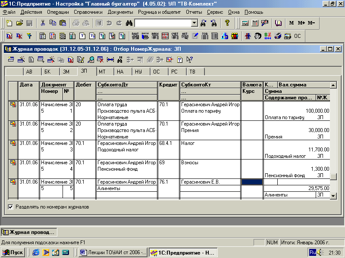This screenshot has width=345, height=258.
Task: Toggle 'Разделять по номерам журналов' checkbox
Action: click(10, 207)
